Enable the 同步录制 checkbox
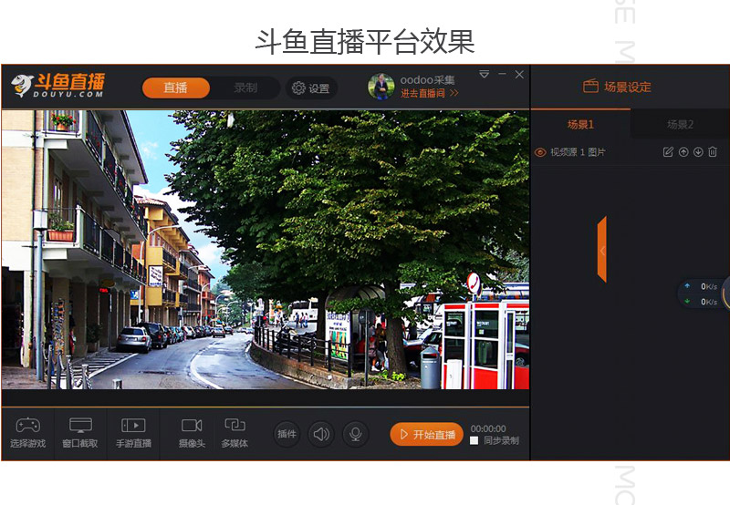730x505 pixels. point(474,440)
